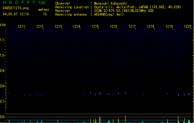
Task: Select the A504HB(yagi 4el) antenna text
Action: click(109, 14)
